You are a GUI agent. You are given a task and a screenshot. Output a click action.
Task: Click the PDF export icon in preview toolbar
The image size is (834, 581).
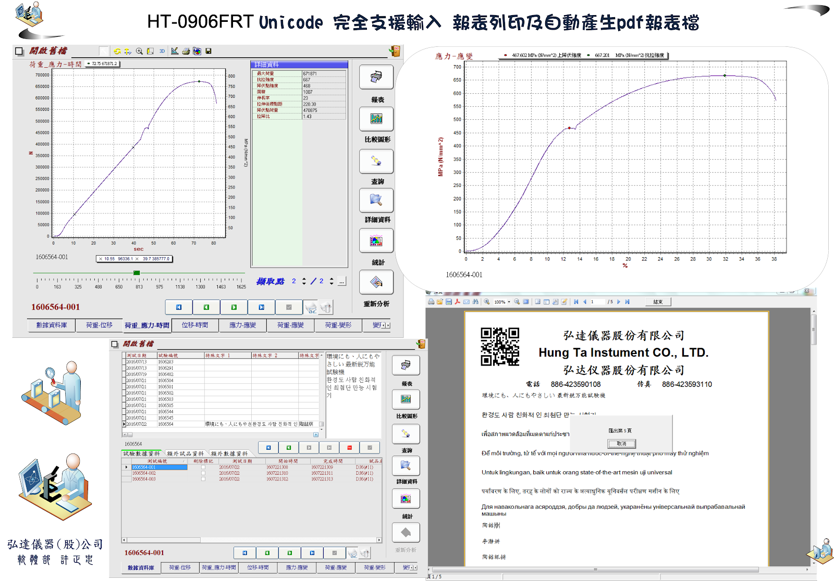(x=457, y=302)
